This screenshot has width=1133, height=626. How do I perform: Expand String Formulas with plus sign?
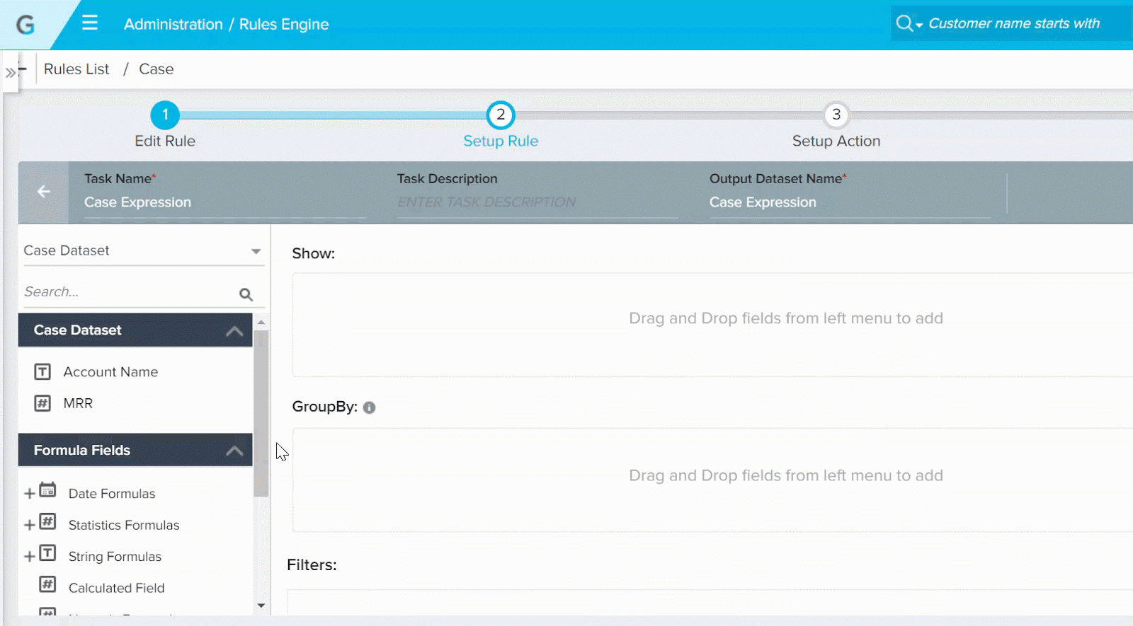click(x=30, y=557)
